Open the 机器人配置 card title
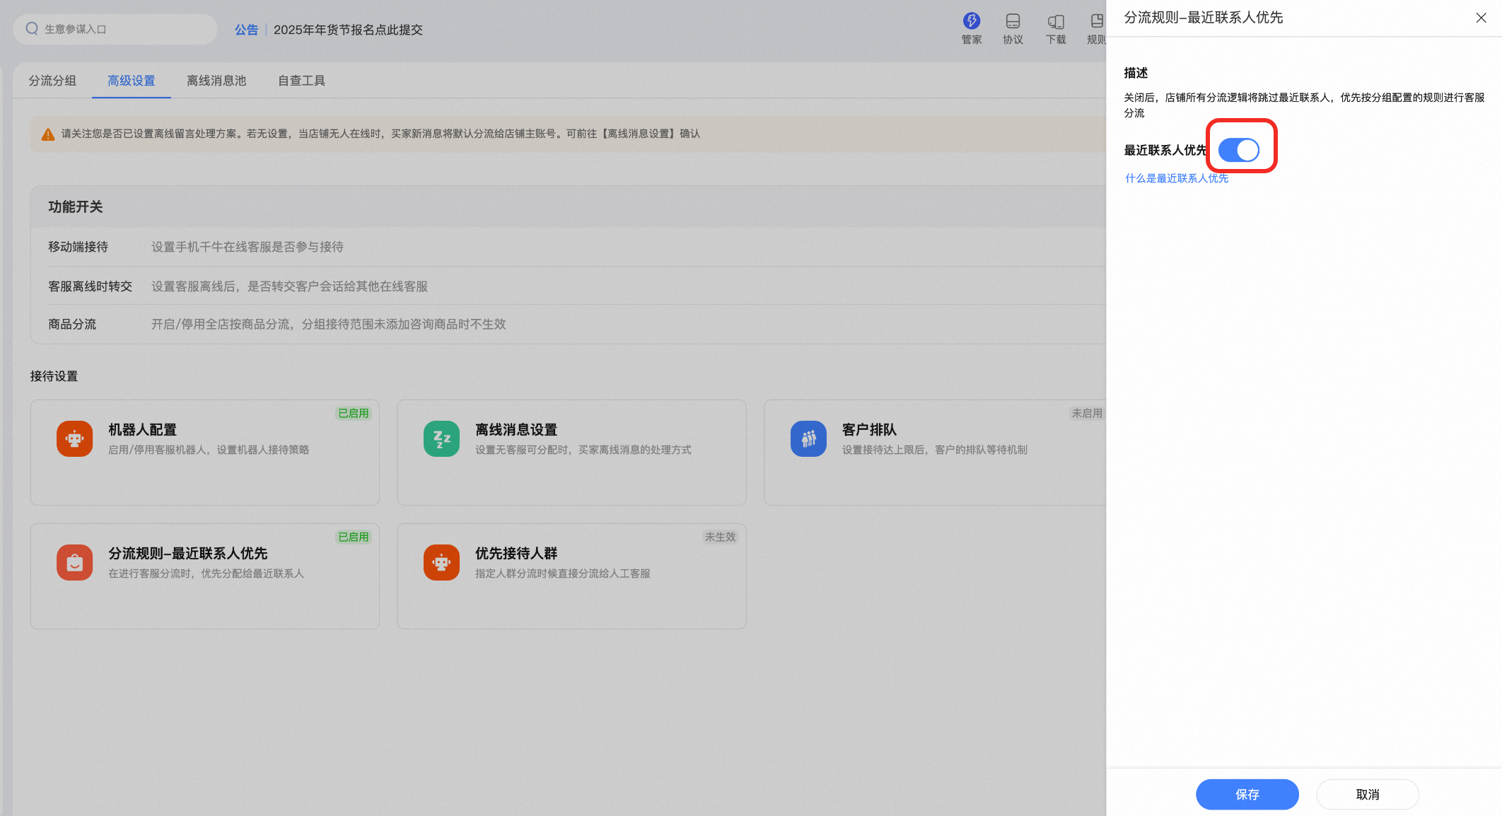1502x816 pixels. tap(142, 430)
